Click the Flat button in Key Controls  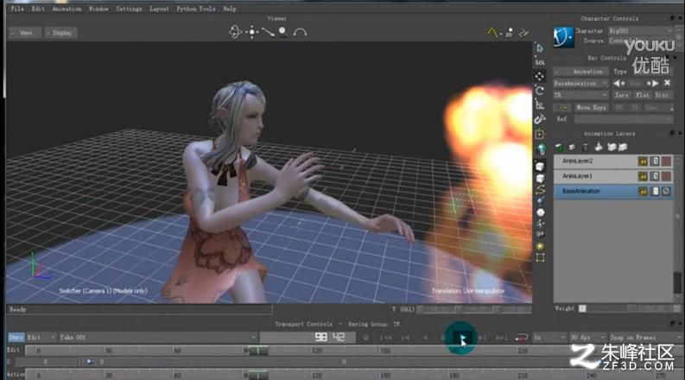tap(642, 95)
